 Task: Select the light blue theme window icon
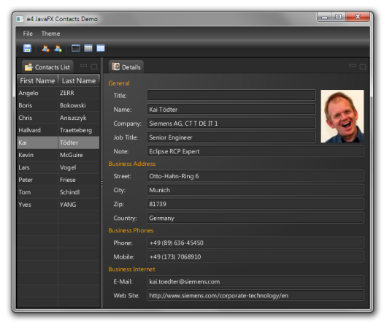(101, 48)
